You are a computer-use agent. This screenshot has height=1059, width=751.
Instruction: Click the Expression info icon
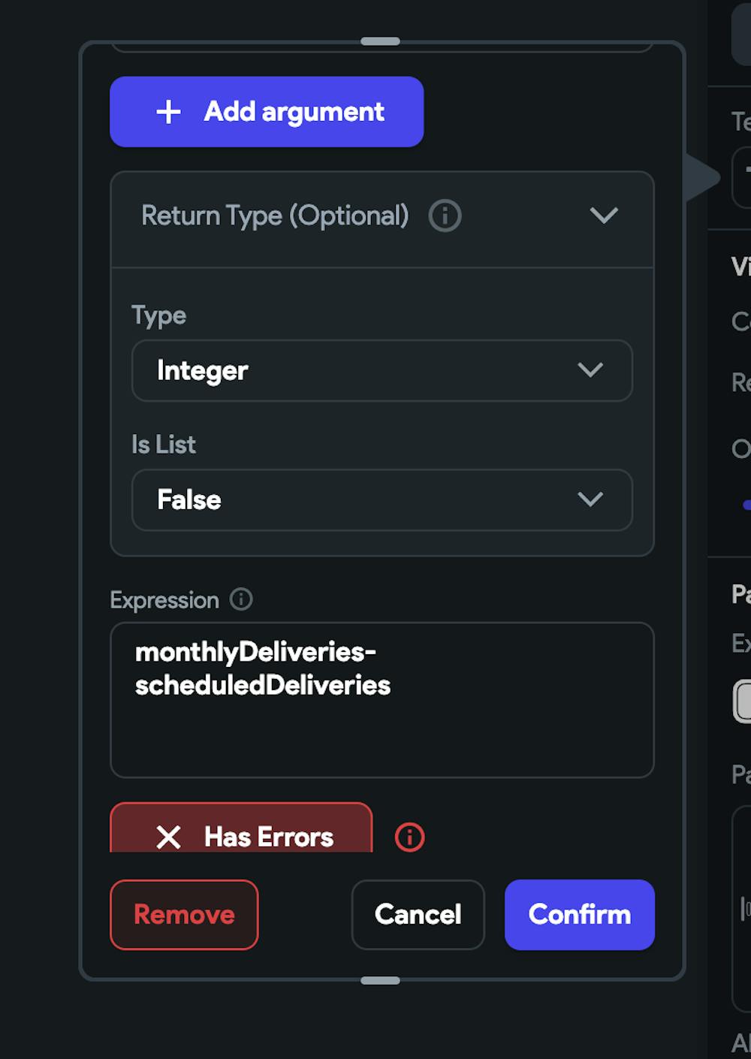pos(241,599)
